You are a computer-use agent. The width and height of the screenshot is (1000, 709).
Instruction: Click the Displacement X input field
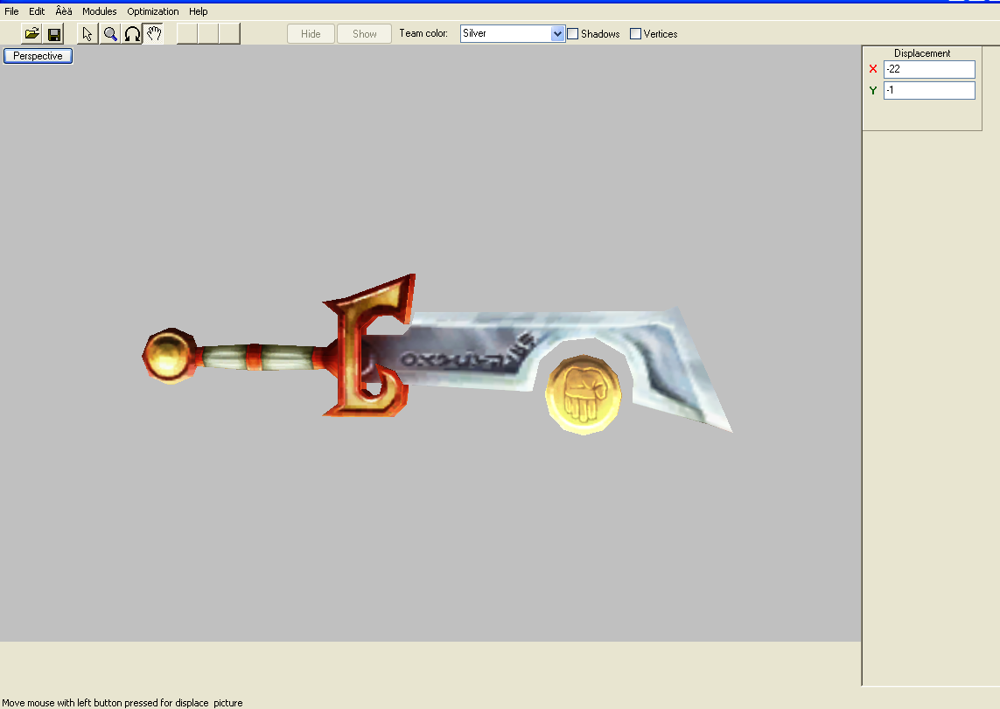(929, 69)
